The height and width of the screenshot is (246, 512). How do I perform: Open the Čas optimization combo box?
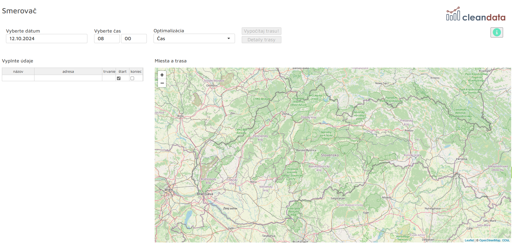pyautogui.click(x=190, y=39)
